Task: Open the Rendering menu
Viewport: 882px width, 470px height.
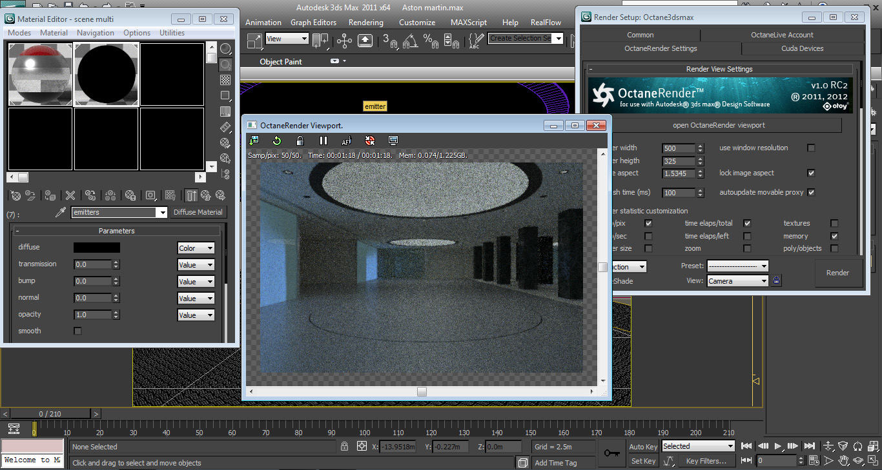Action: 366,23
